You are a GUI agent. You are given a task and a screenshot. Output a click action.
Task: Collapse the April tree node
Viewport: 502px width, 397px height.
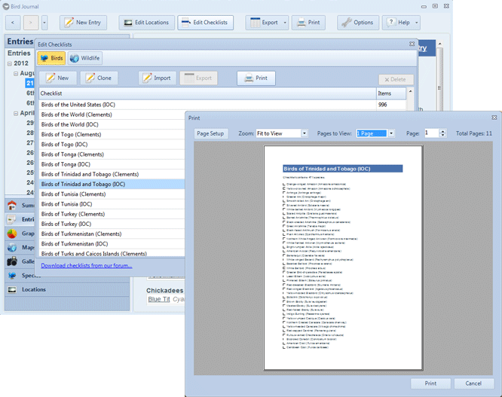click(16, 113)
